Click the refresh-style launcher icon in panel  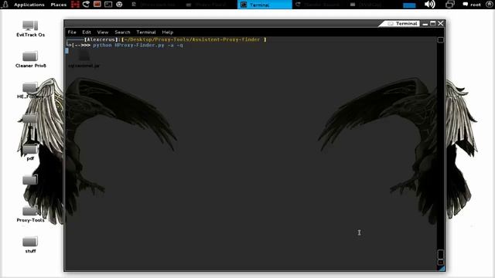86,5
